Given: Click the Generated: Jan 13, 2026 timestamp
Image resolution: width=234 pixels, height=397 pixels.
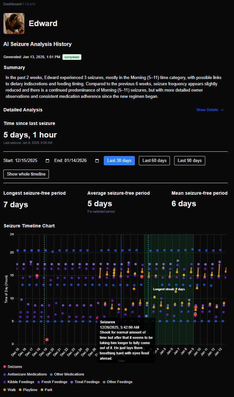Looking at the screenshot, I should click(32, 57).
